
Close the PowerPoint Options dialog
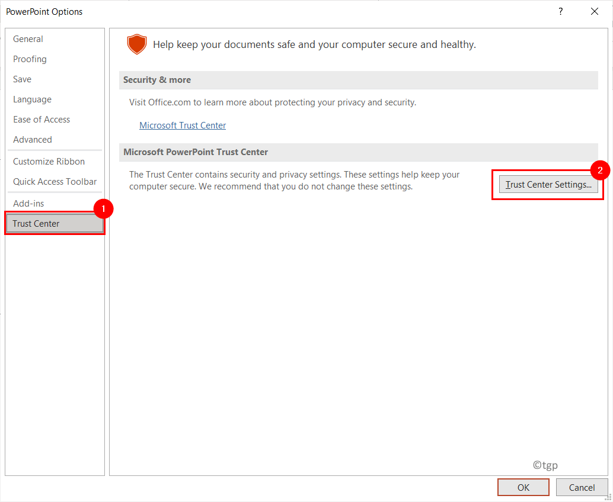point(595,12)
